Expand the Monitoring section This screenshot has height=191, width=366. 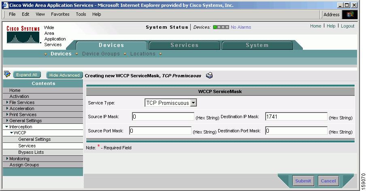tap(7, 158)
